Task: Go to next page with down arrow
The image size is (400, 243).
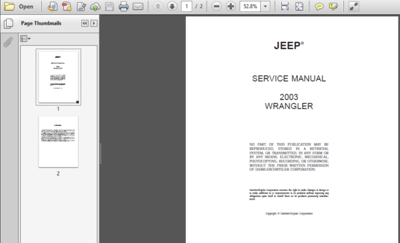Action: point(172,7)
